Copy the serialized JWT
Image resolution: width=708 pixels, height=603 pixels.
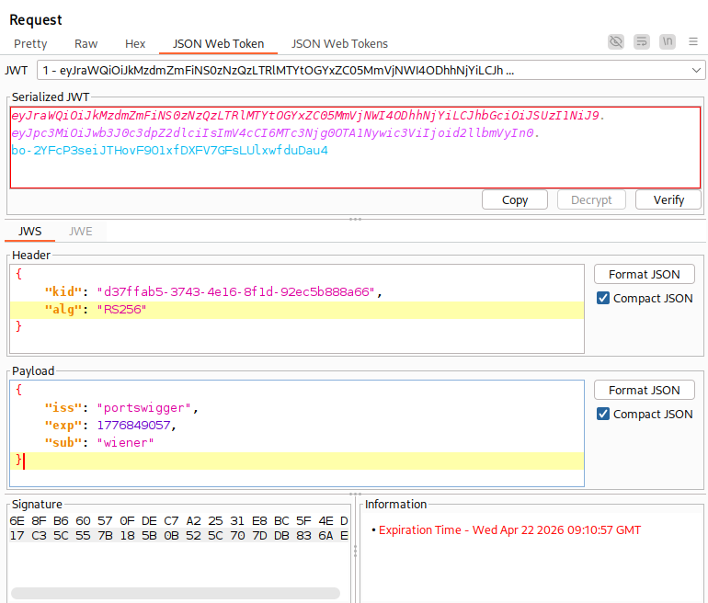[515, 200]
